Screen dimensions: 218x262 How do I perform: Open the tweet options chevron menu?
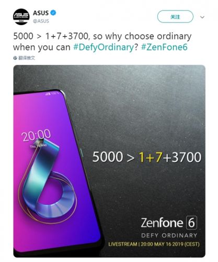(x=202, y=17)
